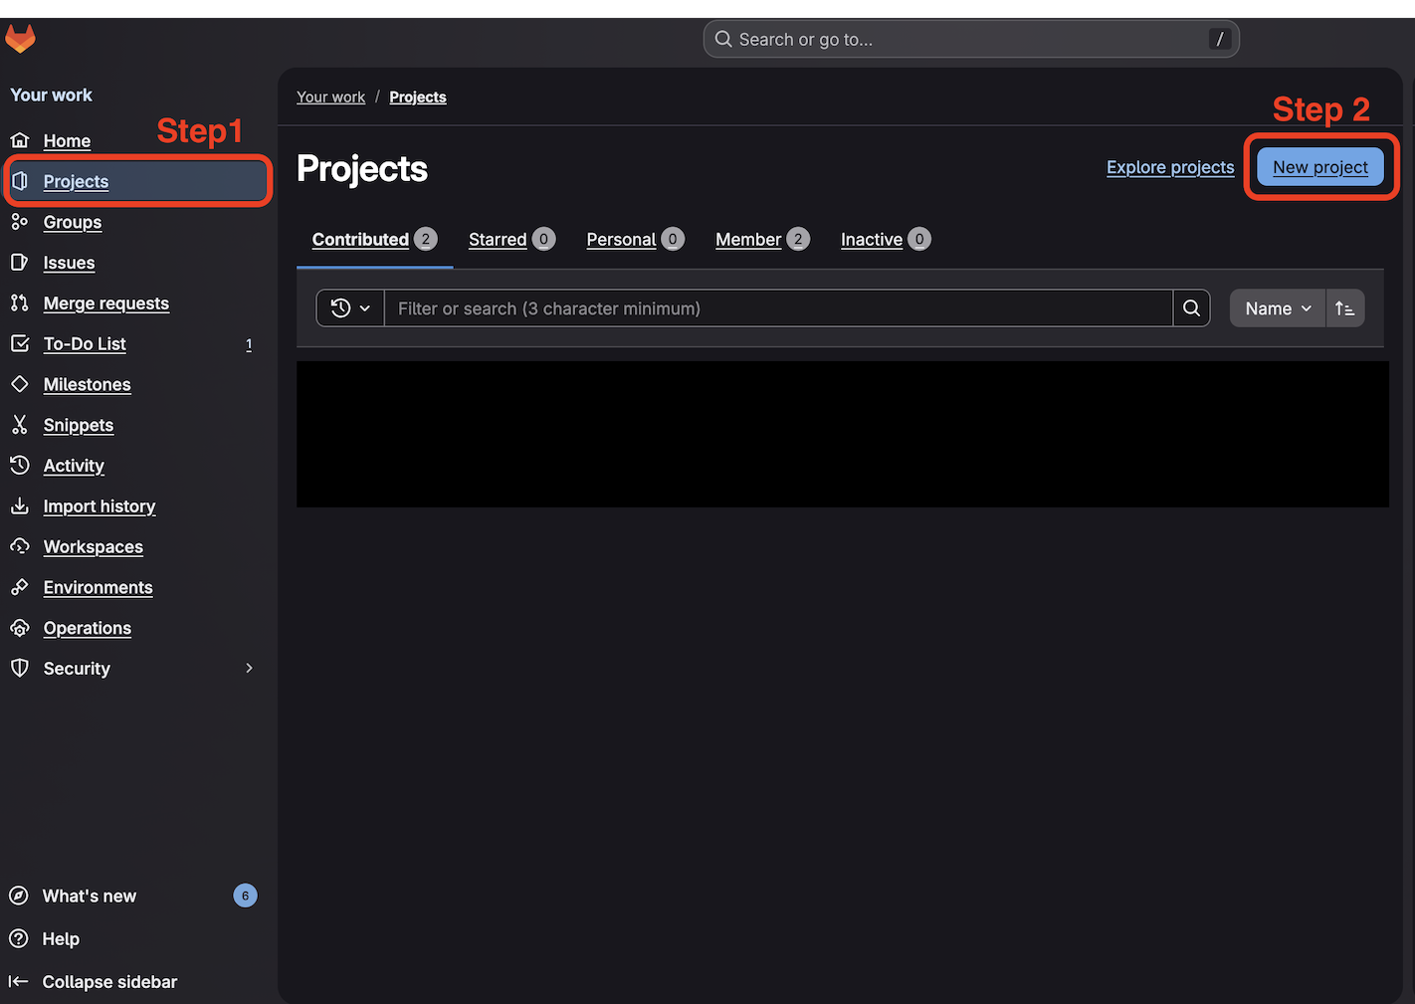Image resolution: width=1415 pixels, height=1004 pixels.
Task: Open the Member projects tab
Action: [748, 239]
